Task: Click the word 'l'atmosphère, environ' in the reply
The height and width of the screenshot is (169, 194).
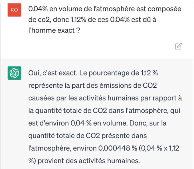Action: (x=62, y=148)
